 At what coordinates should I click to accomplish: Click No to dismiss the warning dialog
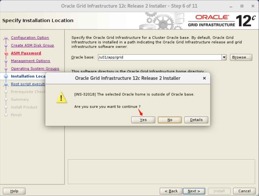(x=169, y=120)
